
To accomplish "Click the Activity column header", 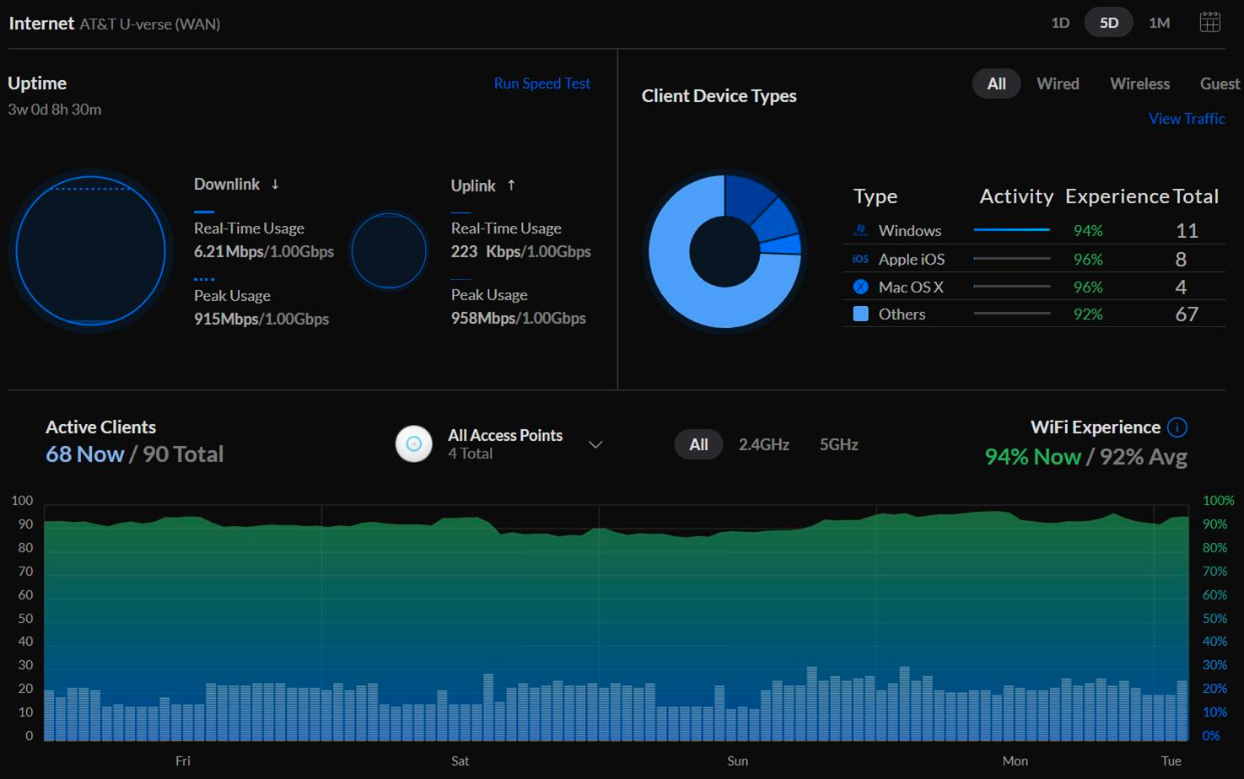I will 1016,196.
